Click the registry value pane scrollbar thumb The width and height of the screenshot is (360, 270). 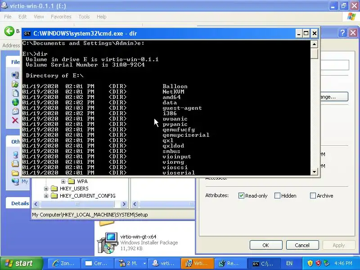click(x=167, y=204)
